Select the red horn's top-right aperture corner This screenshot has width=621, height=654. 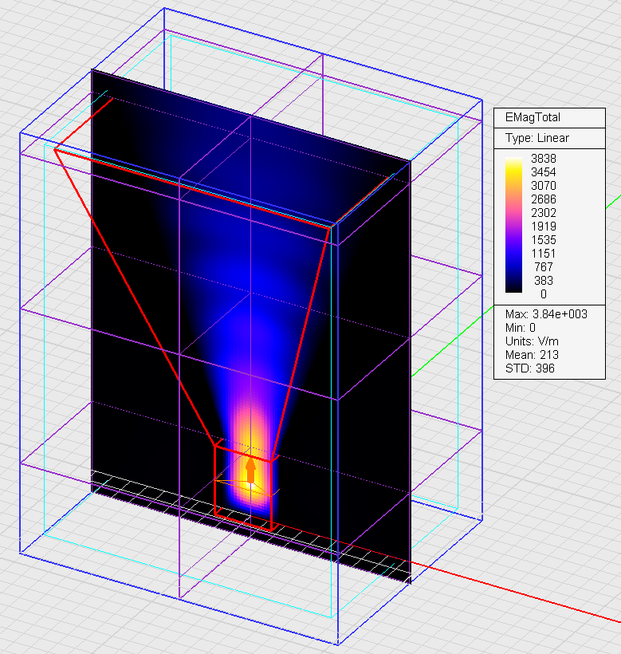tap(329, 228)
